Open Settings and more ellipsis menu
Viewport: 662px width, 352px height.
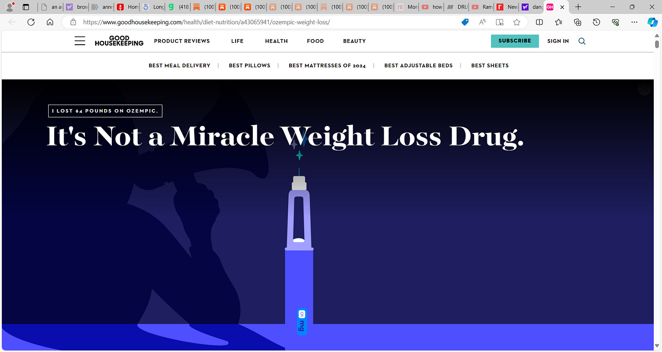[635, 22]
